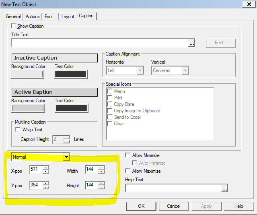The width and height of the screenshot is (257, 215).
Task: Check the Menu special icon option
Action: point(110,91)
